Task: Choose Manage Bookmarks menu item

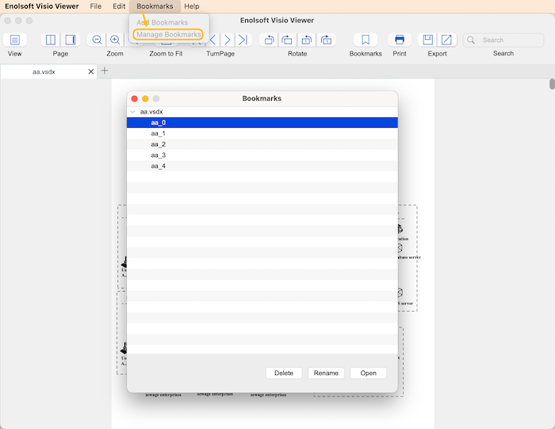Action: point(169,35)
